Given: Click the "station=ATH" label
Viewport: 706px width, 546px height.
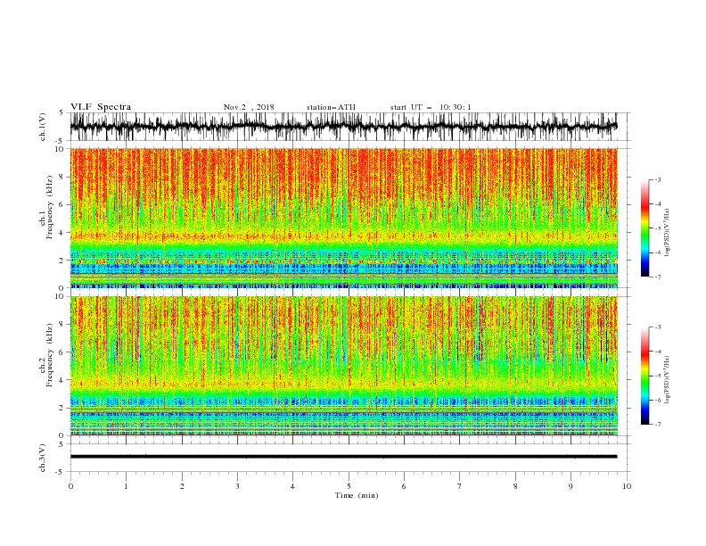Looking at the screenshot, I should (x=331, y=107).
